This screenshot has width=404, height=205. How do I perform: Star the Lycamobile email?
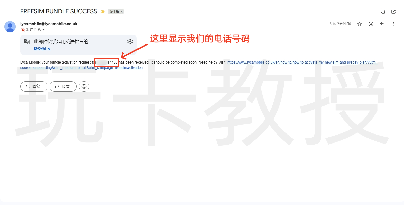[x=359, y=24]
